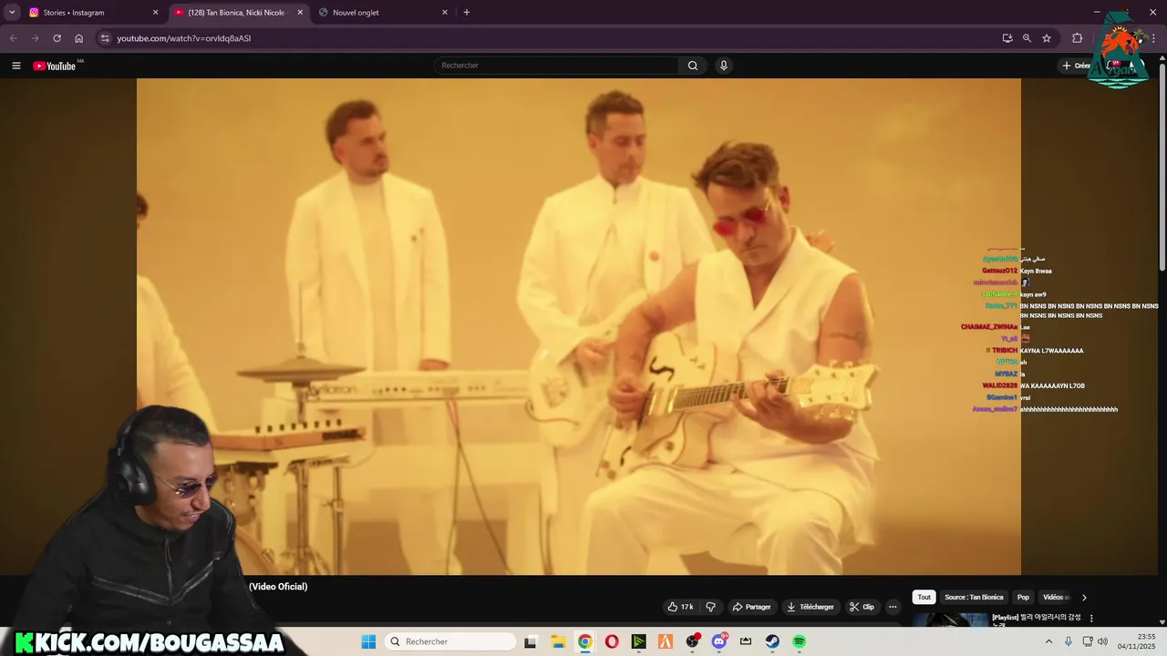Select the Source : Tan Bionica chip
This screenshot has width=1167, height=656.
click(974, 598)
